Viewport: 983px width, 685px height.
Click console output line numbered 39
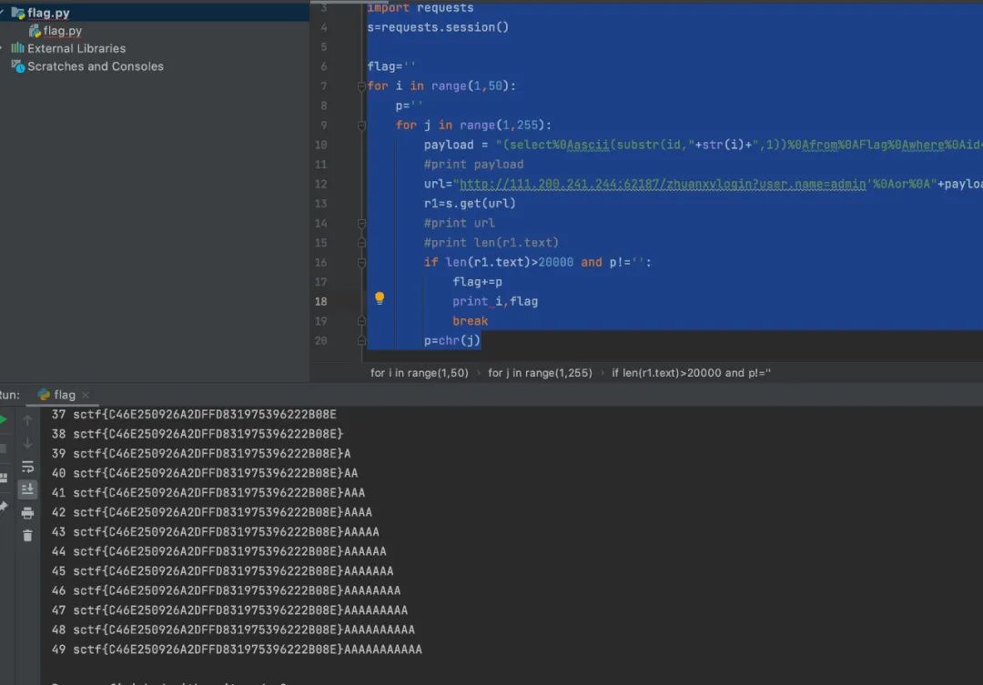click(201, 453)
